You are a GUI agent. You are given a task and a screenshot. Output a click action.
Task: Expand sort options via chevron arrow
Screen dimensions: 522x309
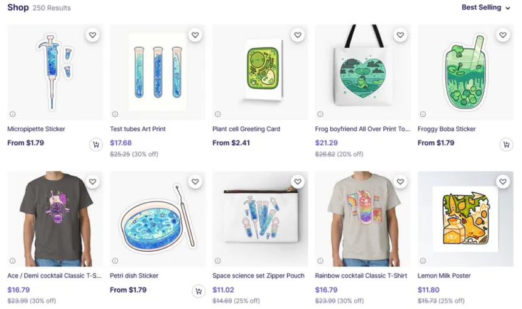[x=508, y=8]
